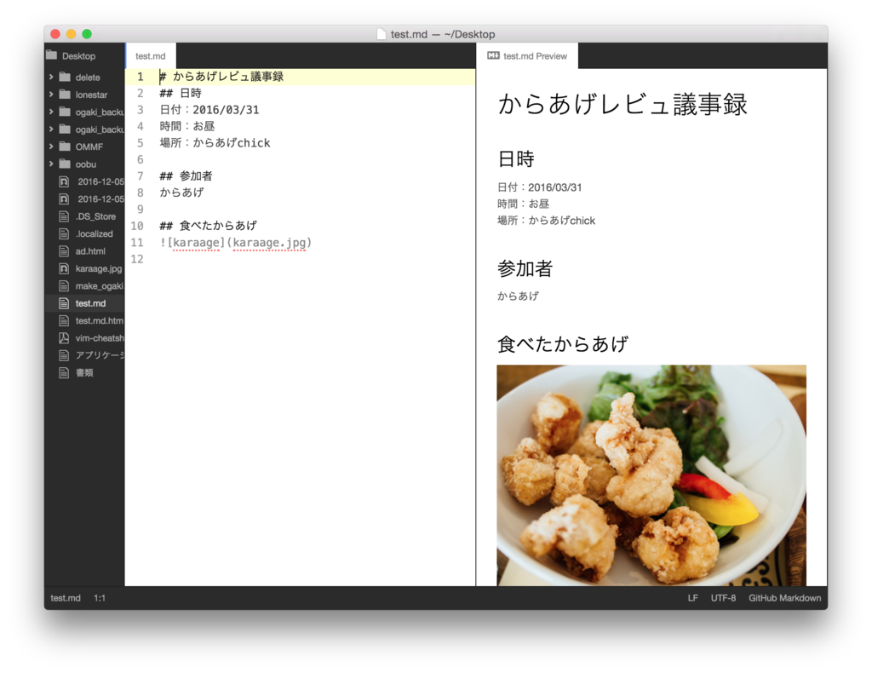Click the test.md file name in status bar

66,598
